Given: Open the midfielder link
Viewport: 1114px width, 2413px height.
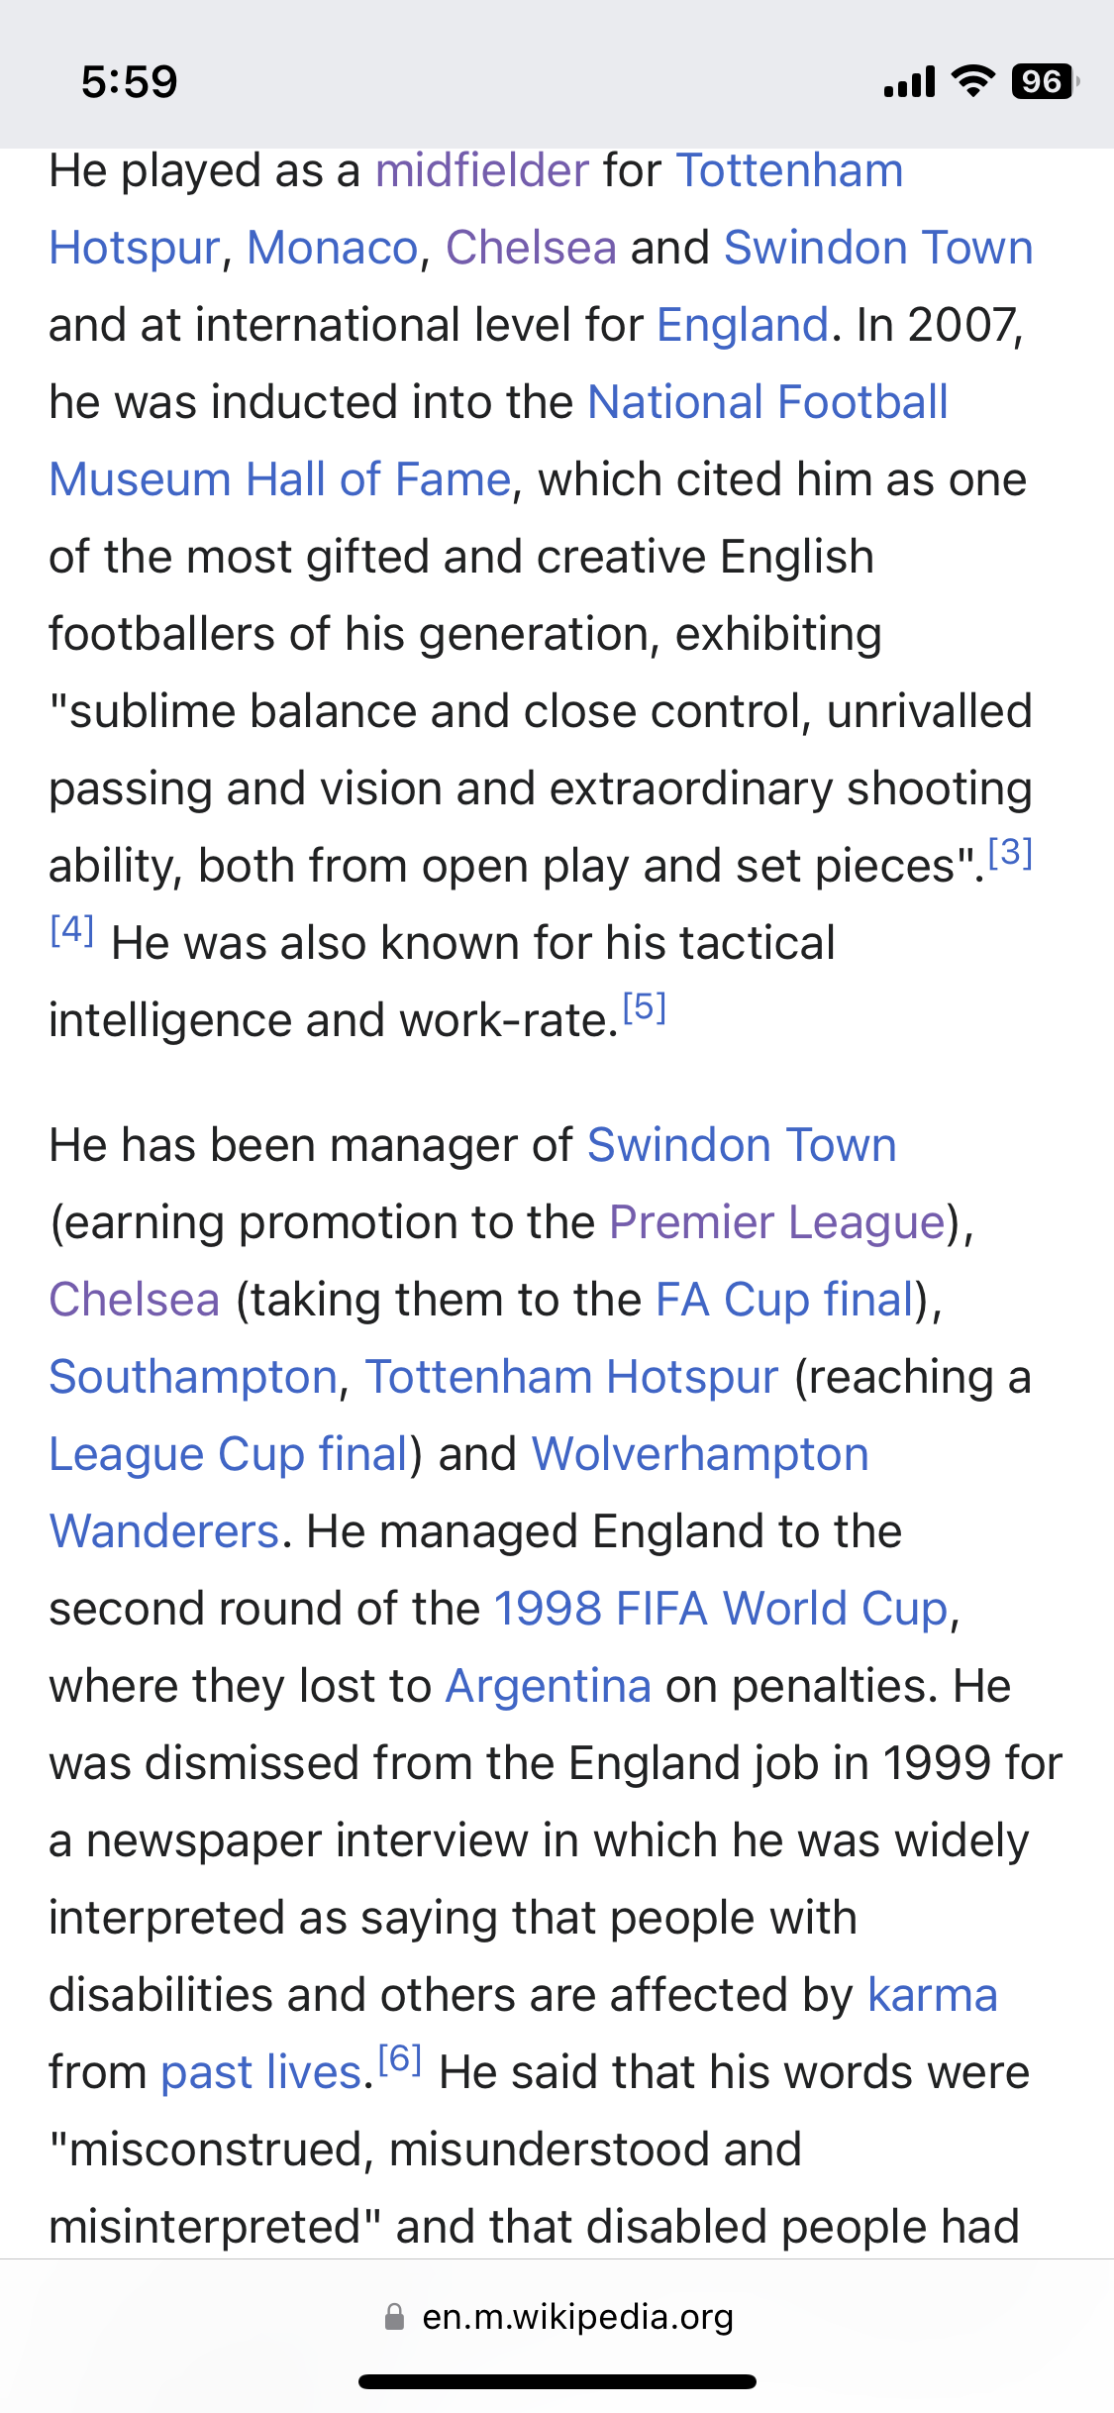Looking at the screenshot, I should [x=482, y=170].
